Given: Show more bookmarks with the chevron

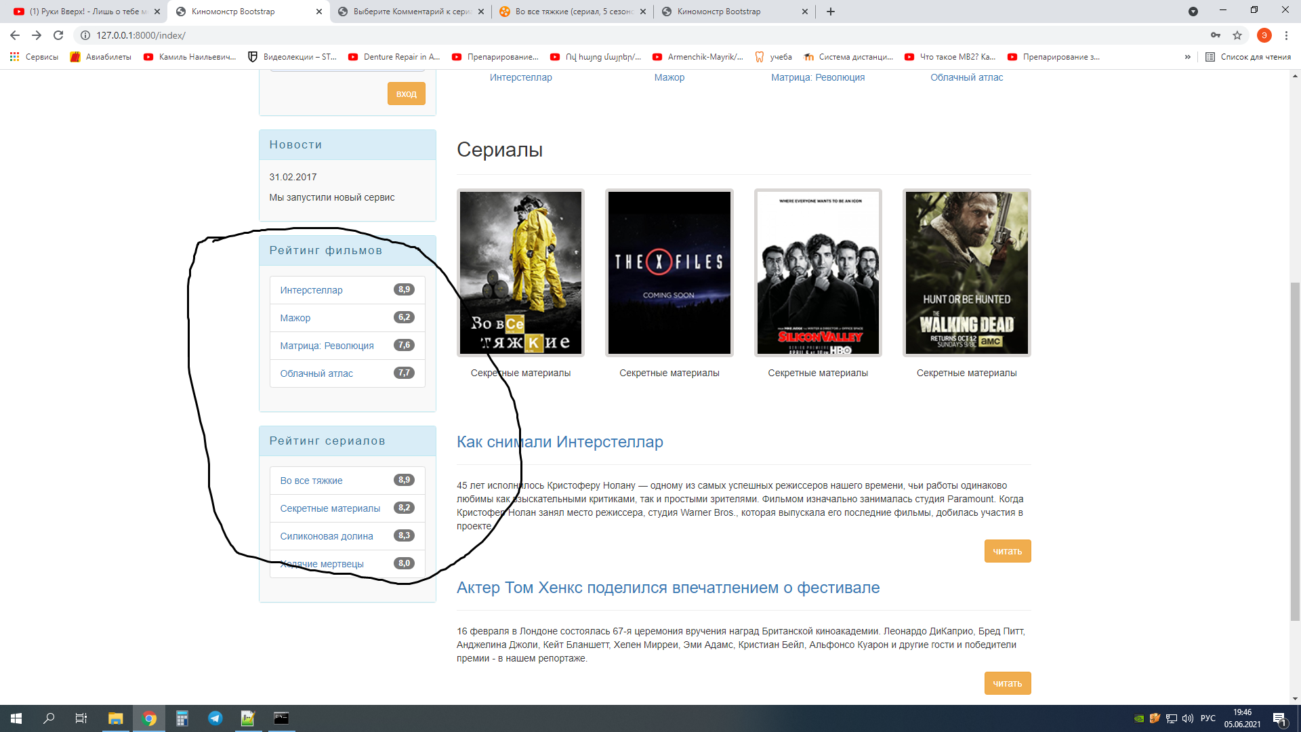Looking at the screenshot, I should coord(1187,57).
